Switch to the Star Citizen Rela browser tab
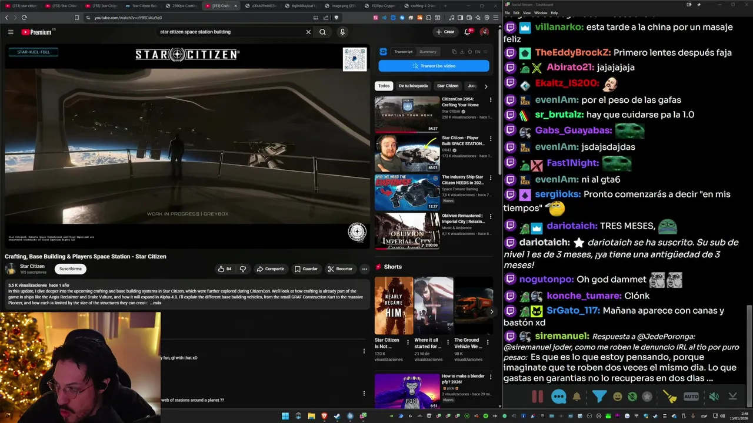 tap(141, 5)
